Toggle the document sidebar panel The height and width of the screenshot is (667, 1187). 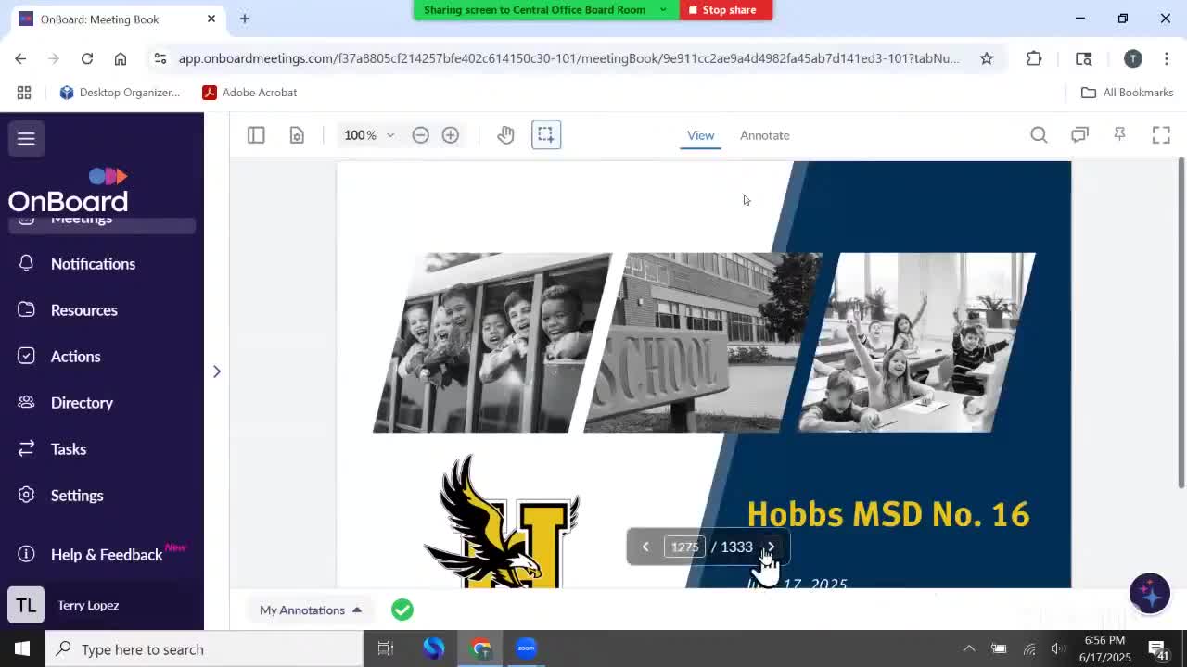[x=256, y=135]
